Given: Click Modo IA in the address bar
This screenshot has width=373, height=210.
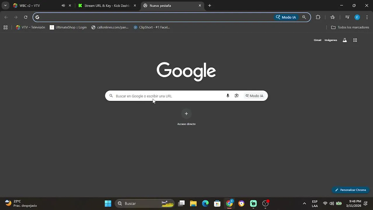Looking at the screenshot, I should 286,17.
